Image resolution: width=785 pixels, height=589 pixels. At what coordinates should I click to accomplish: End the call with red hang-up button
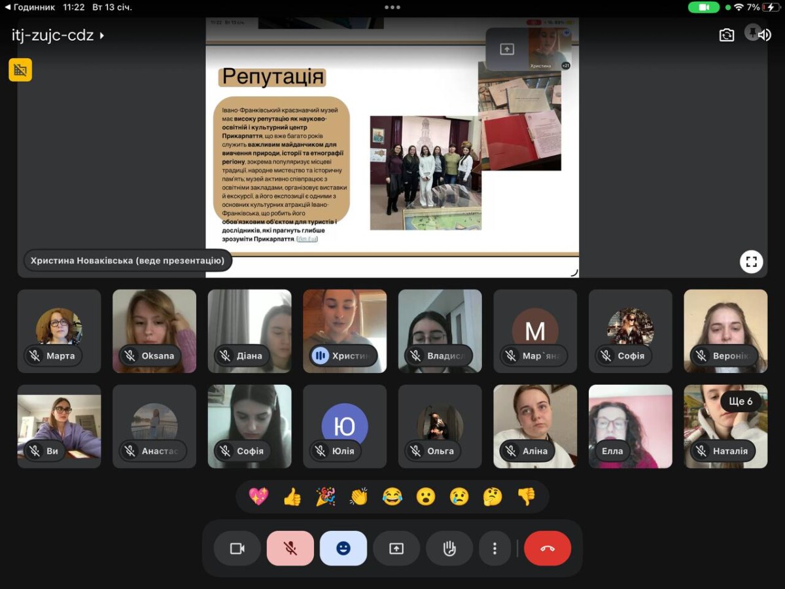(x=547, y=548)
